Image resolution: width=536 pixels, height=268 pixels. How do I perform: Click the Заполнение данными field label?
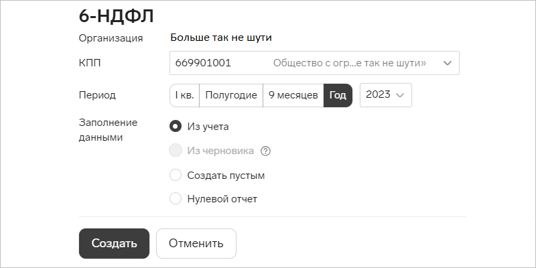[x=108, y=130]
